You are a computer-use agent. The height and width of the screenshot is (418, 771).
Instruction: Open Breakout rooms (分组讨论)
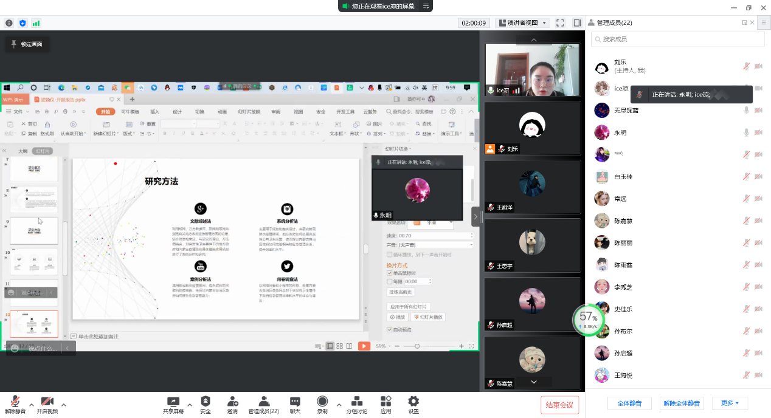357,405
